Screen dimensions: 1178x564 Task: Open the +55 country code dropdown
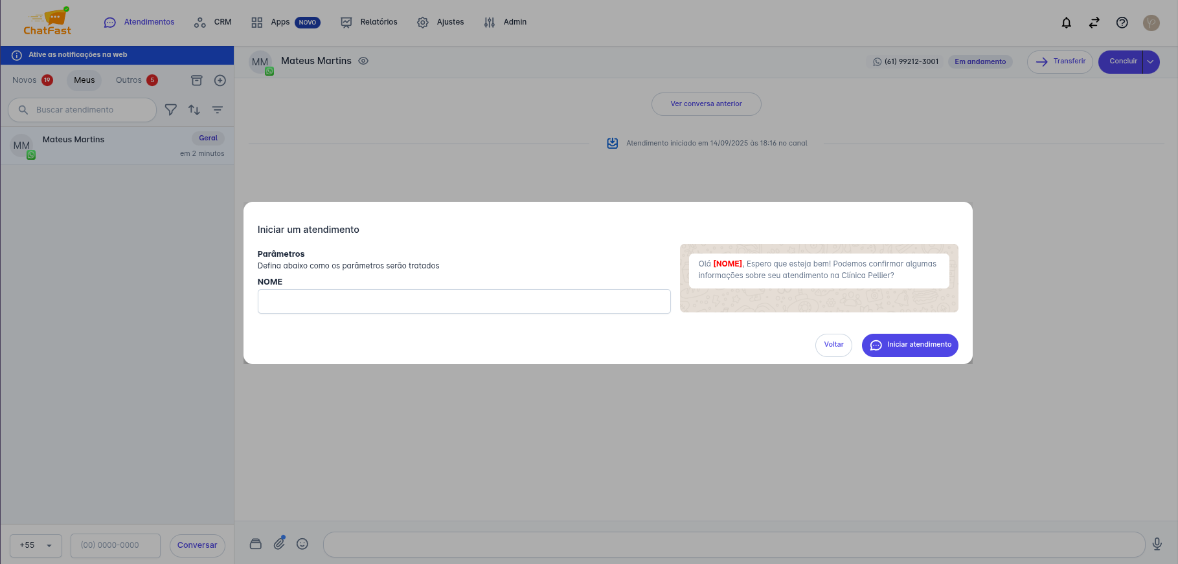(36, 545)
